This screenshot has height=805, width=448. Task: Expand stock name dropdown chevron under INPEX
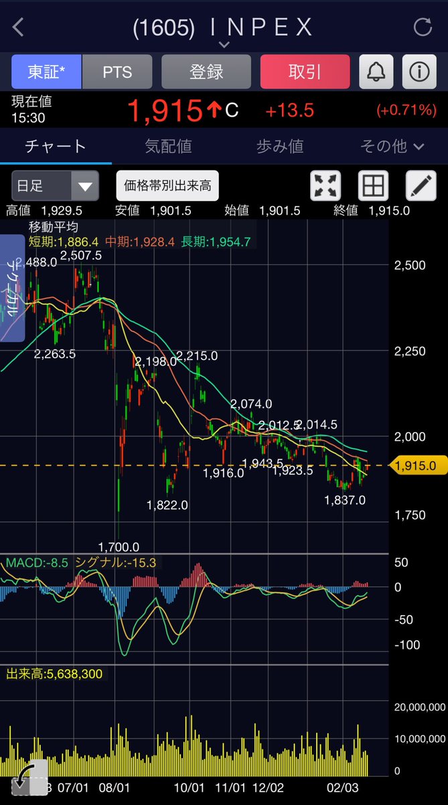[224, 45]
